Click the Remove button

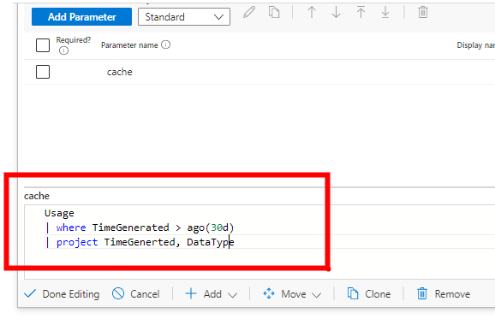click(x=444, y=294)
